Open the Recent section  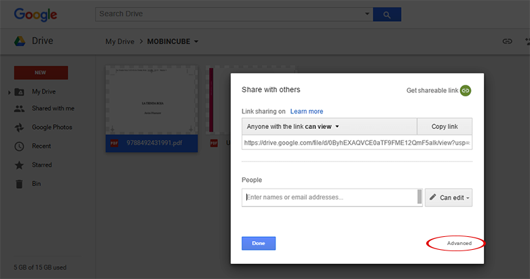click(41, 146)
